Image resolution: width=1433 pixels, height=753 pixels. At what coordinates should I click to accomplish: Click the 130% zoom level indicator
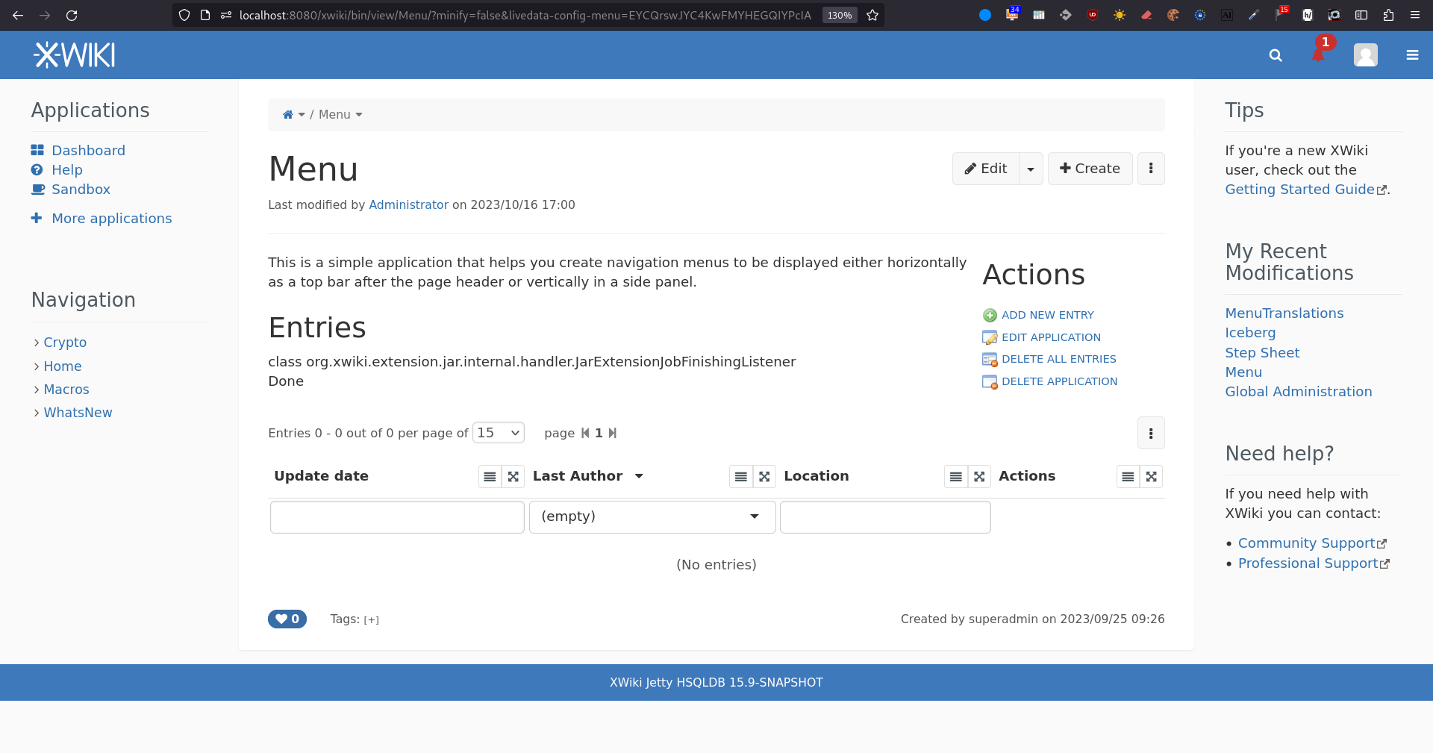(x=840, y=15)
